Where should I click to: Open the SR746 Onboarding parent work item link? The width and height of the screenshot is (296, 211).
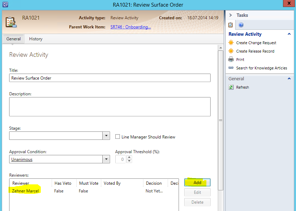130,27
